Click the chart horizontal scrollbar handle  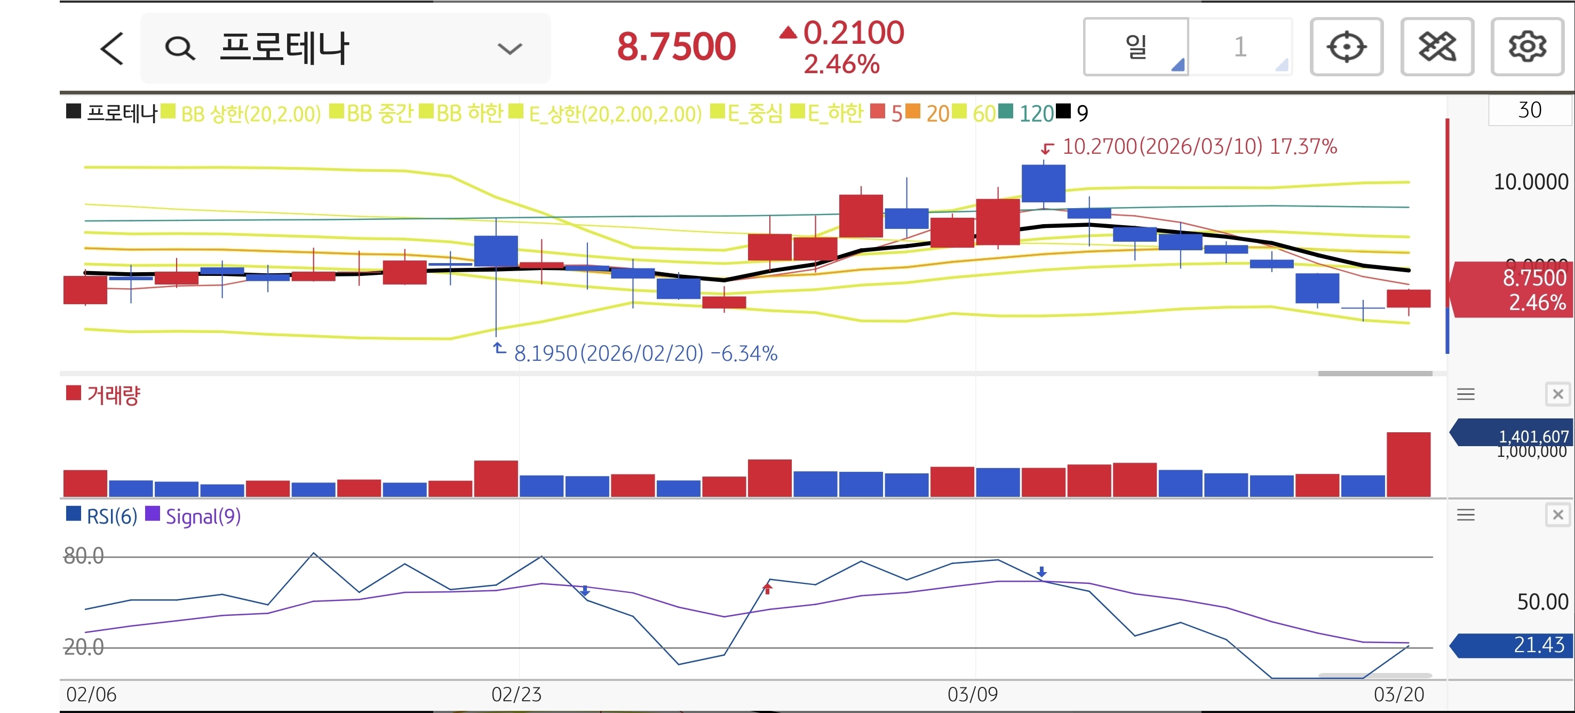coord(1374,373)
